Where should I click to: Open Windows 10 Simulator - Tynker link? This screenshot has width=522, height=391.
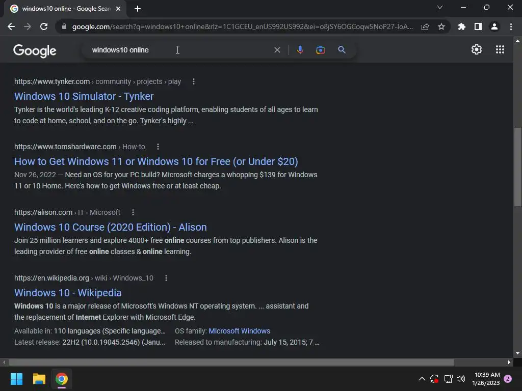(x=84, y=96)
